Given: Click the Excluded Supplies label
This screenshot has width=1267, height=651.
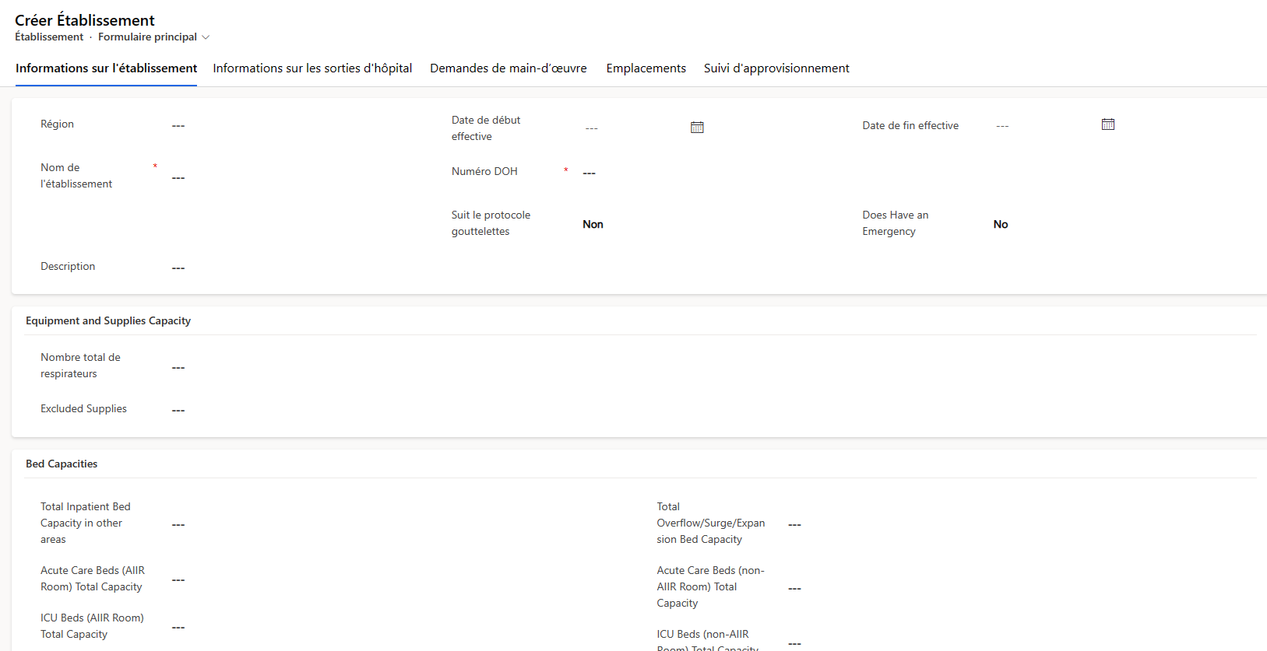Looking at the screenshot, I should coord(83,409).
